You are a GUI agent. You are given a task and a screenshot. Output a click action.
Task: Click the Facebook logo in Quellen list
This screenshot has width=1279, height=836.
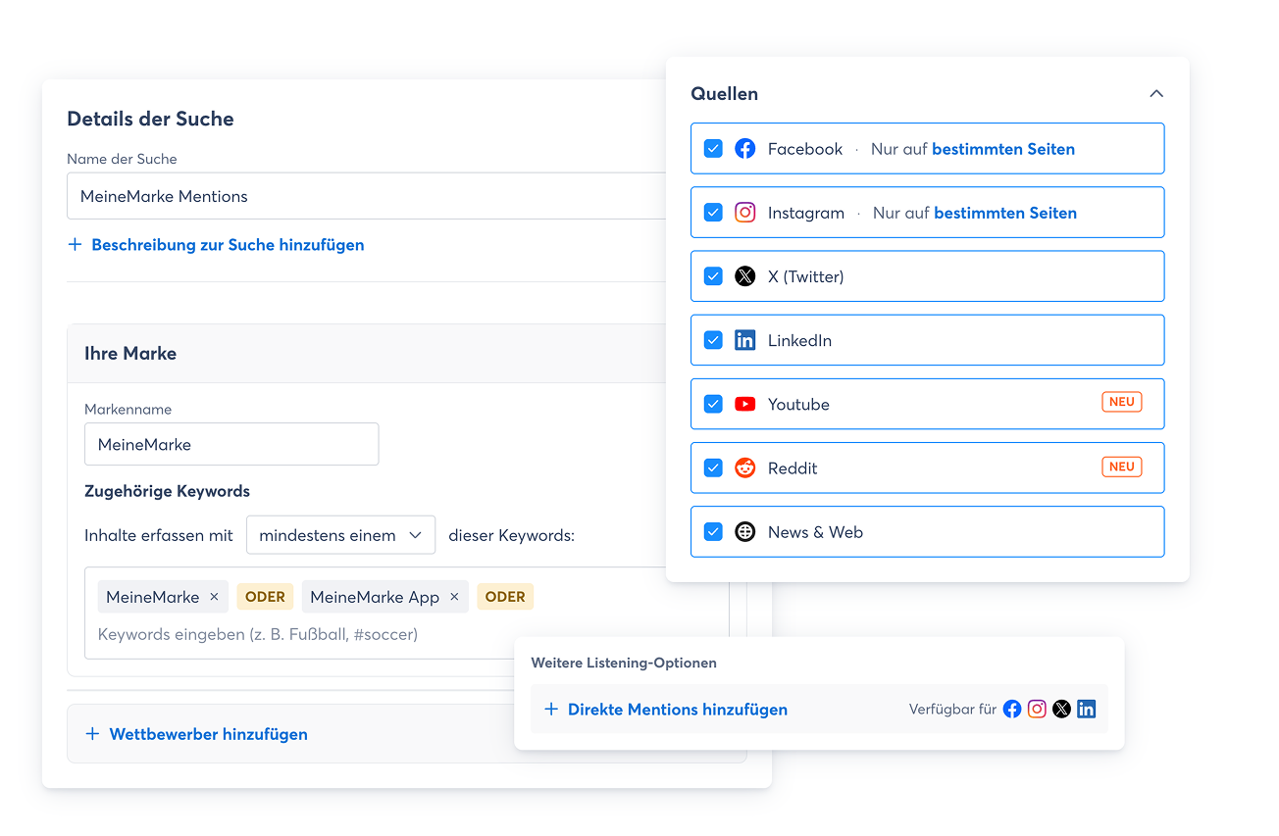[745, 149]
